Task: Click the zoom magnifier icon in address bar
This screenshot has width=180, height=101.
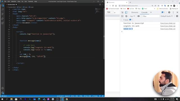Action: coord(152,6)
